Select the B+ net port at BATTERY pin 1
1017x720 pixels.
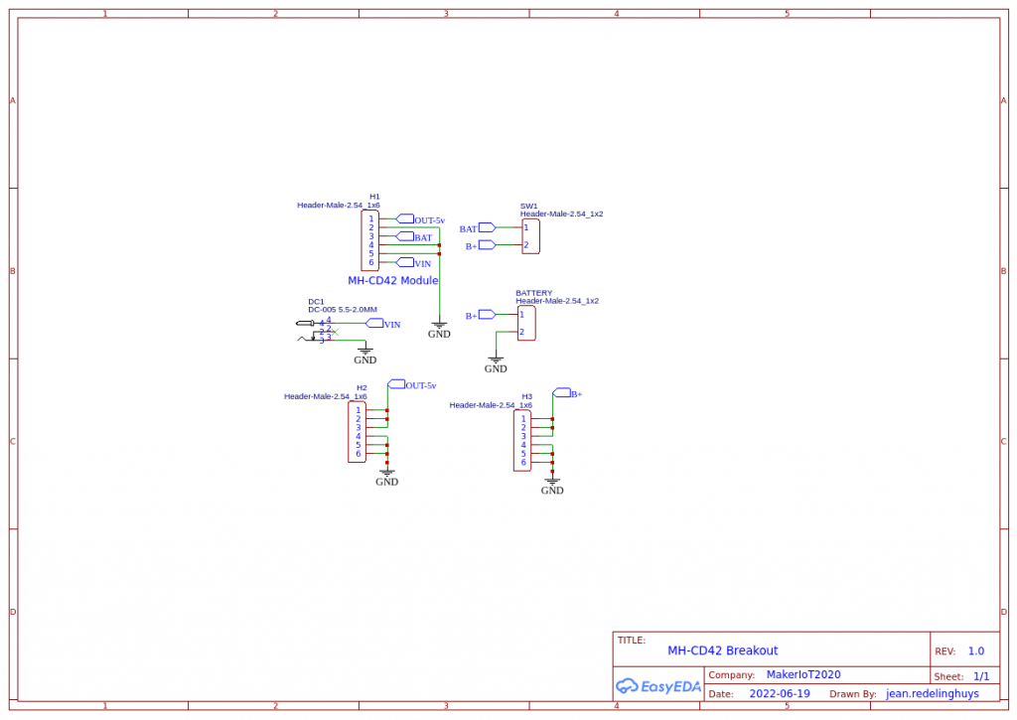[481, 315]
